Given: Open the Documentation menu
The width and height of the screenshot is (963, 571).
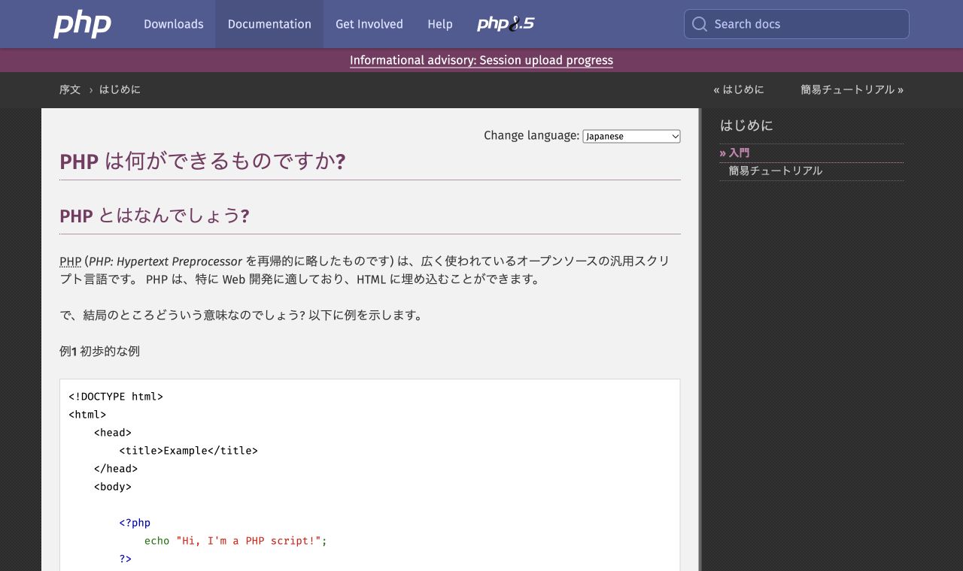Looking at the screenshot, I should [269, 24].
